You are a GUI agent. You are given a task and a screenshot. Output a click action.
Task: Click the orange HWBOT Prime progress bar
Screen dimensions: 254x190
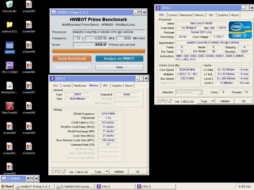99,51
